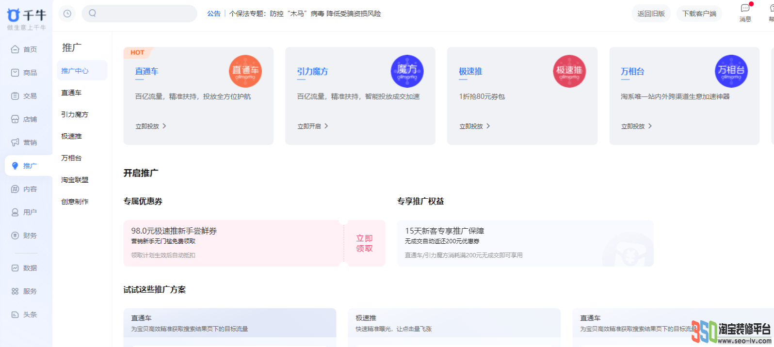Click the 用户 person icon

[x=15, y=212]
